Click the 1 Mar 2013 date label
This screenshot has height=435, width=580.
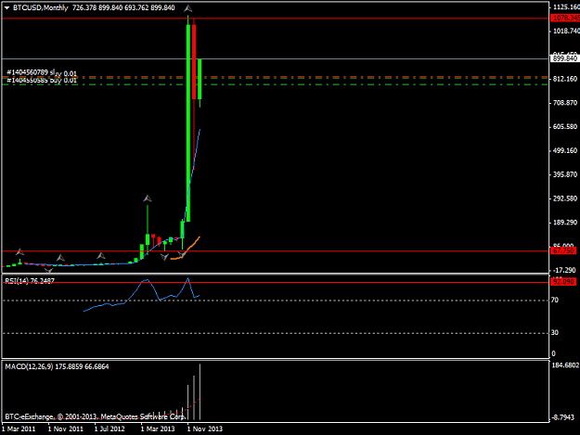pos(158,429)
